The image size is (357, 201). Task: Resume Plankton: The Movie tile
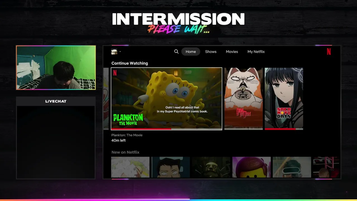tap(167, 99)
